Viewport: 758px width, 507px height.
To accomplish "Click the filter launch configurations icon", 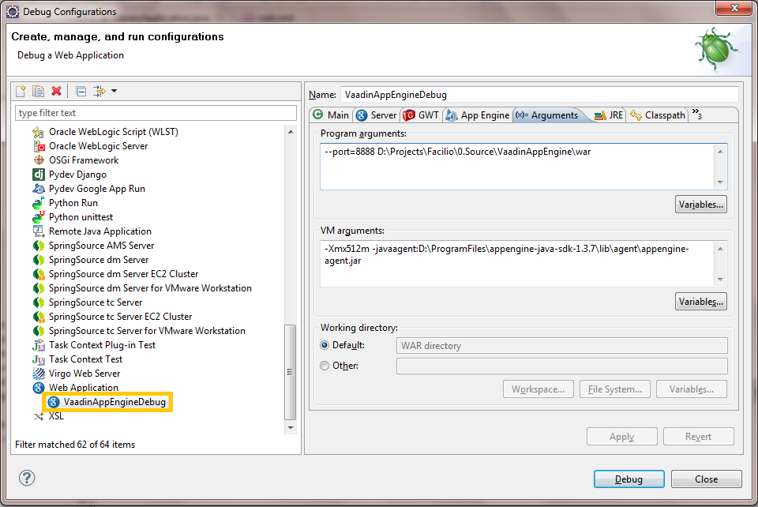I will pos(99,92).
